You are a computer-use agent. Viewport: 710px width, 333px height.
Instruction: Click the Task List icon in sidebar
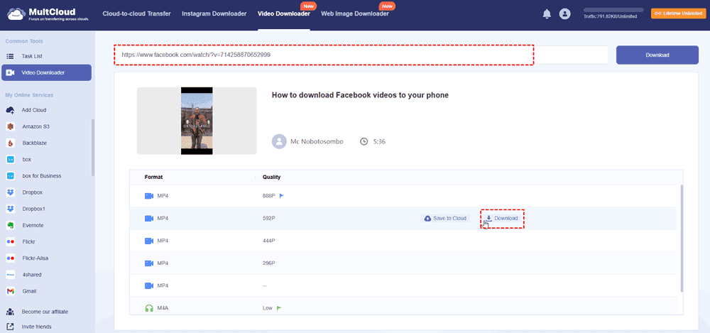(x=10, y=56)
